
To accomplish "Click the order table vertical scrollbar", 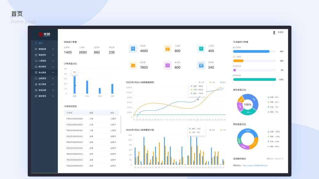I will 121,124.
